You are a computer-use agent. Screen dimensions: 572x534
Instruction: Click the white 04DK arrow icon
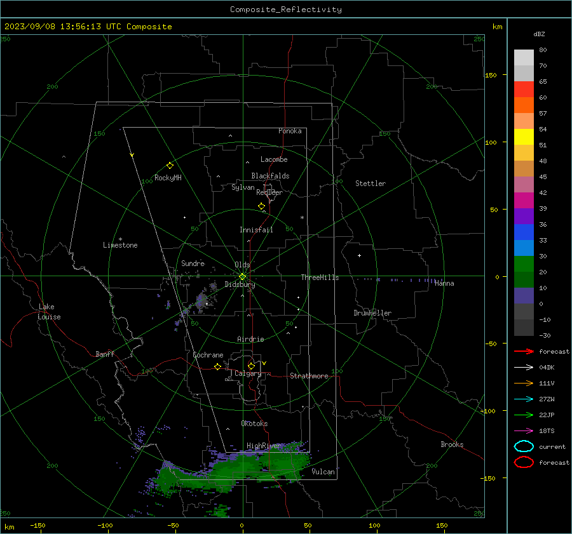(524, 367)
